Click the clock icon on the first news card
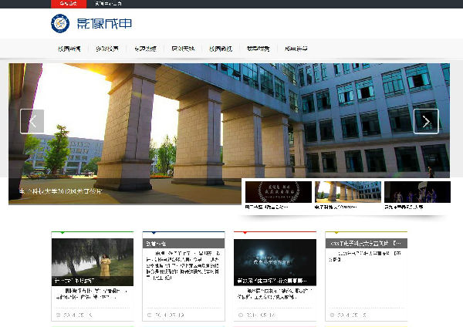Image resolution: width=463 pixels, height=327 pixels. [58, 315]
